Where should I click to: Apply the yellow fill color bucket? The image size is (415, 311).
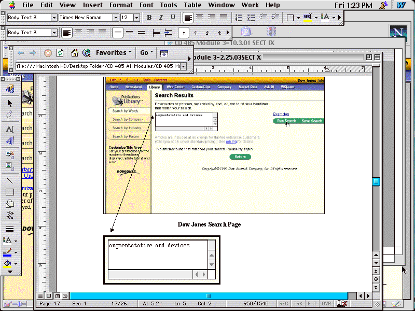(x=7, y=264)
